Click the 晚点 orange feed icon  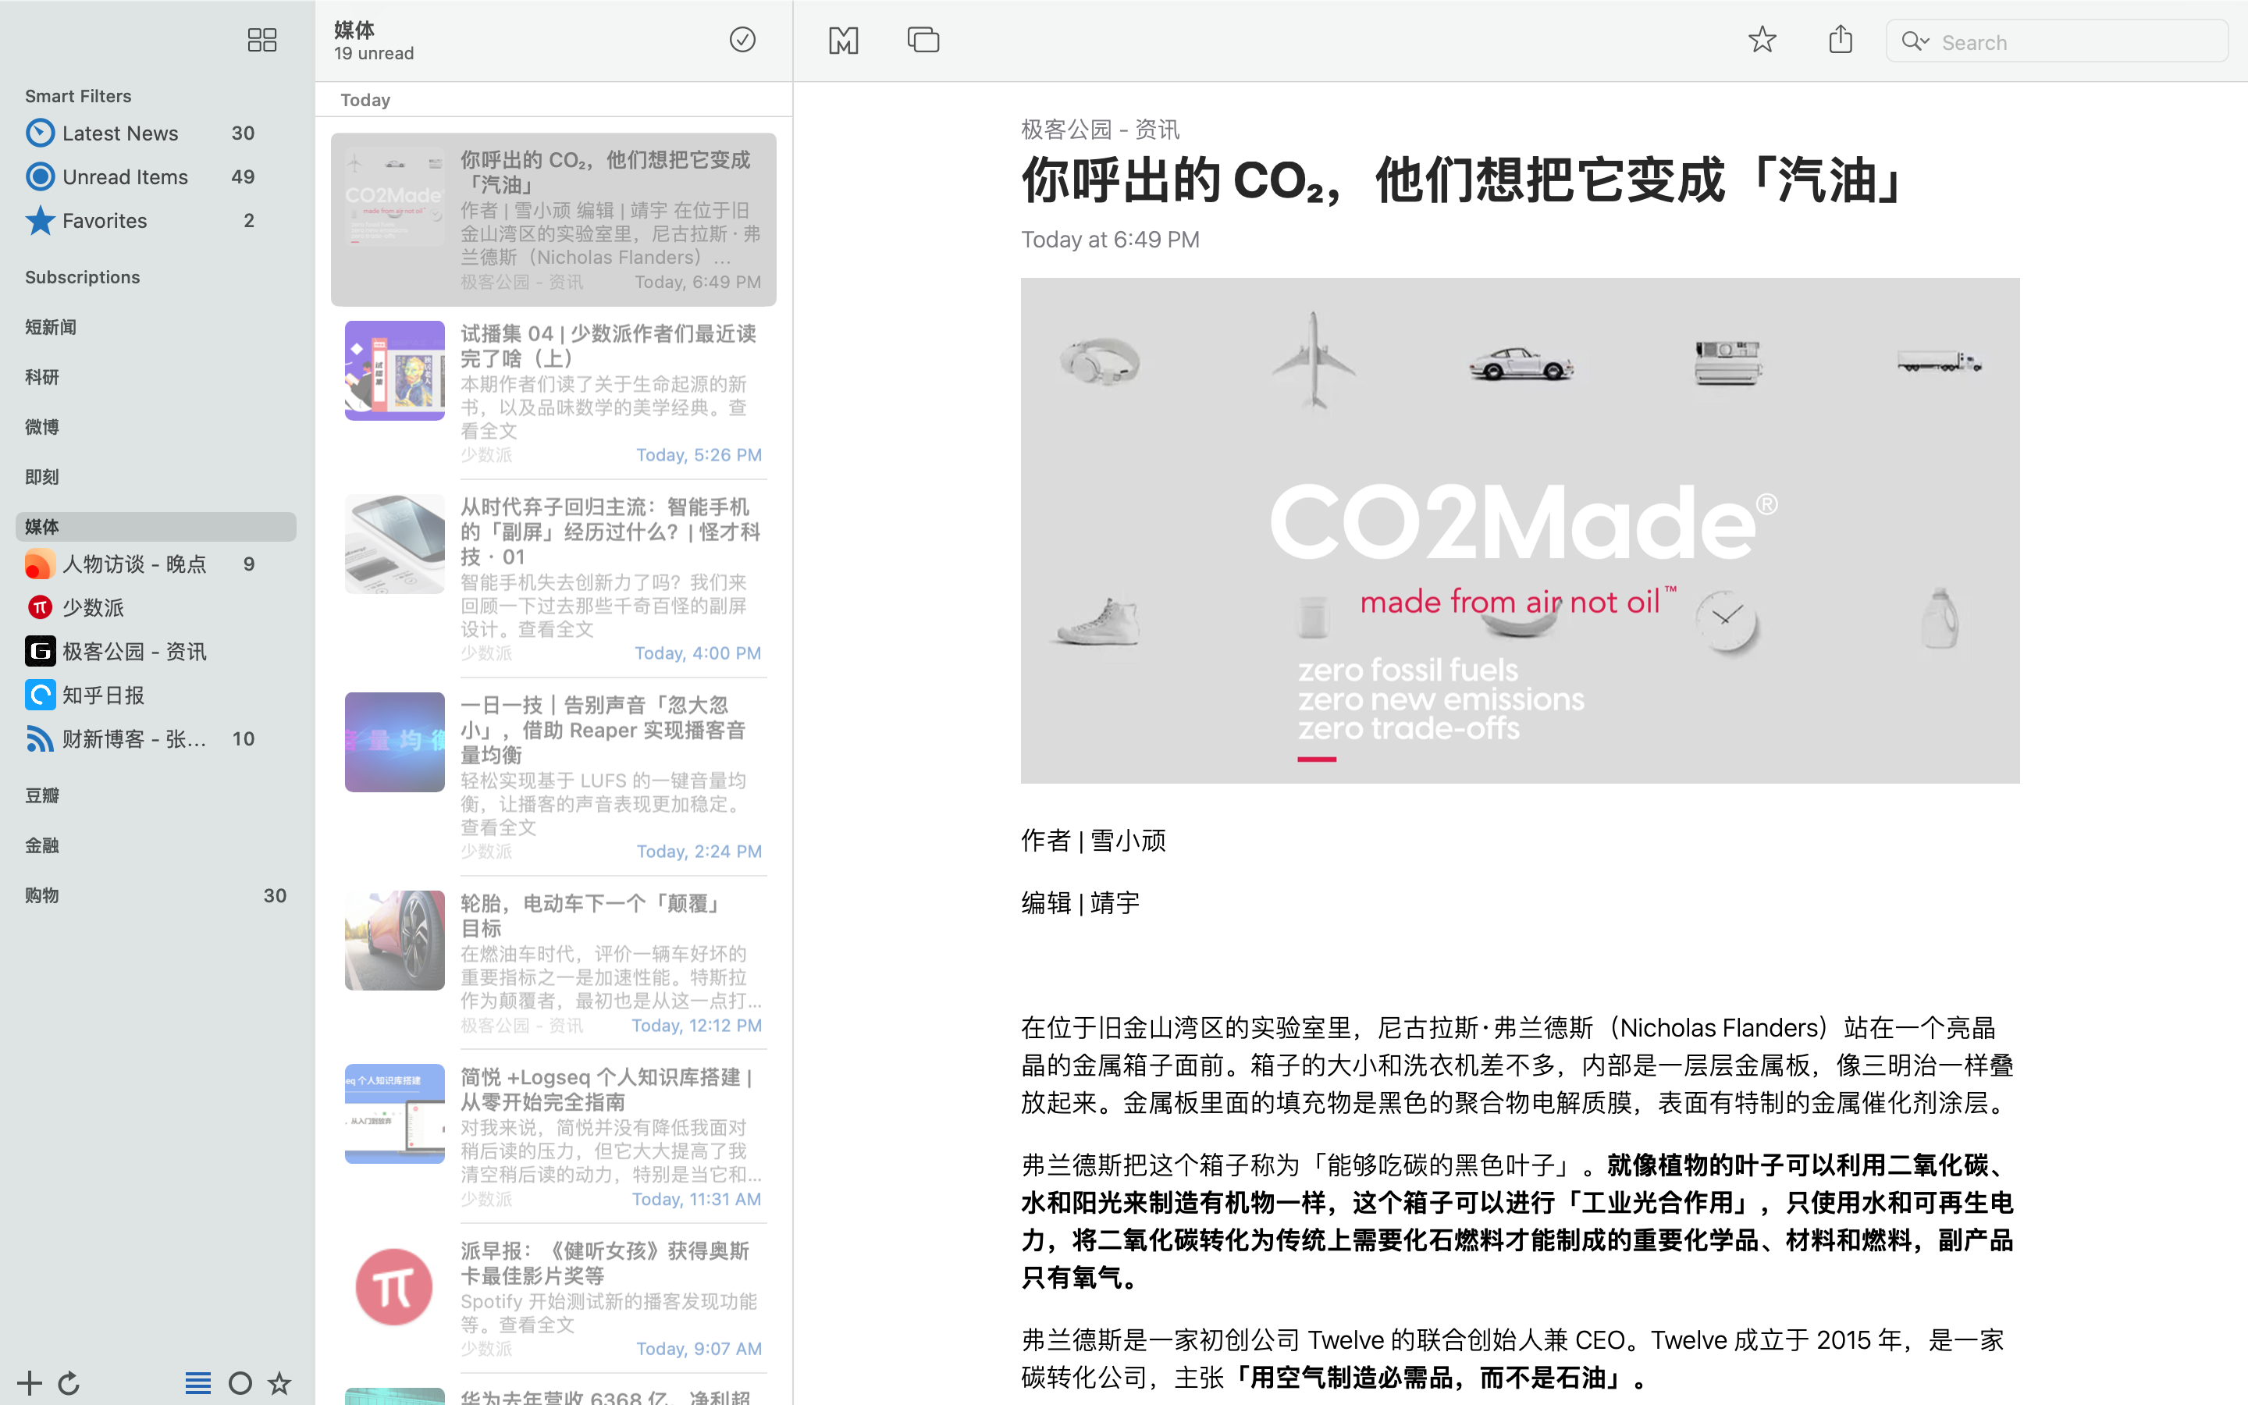(40, 564)
